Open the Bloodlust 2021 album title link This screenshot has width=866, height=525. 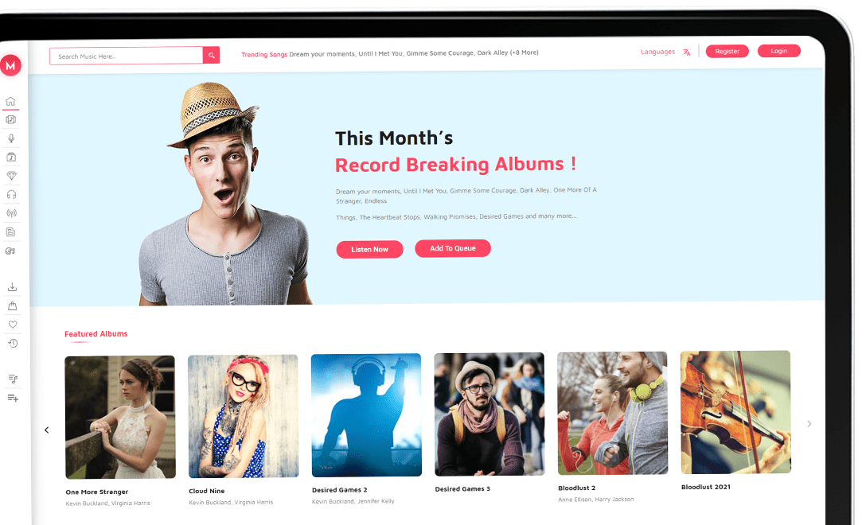pyautogui.click(x=706, y=487)
